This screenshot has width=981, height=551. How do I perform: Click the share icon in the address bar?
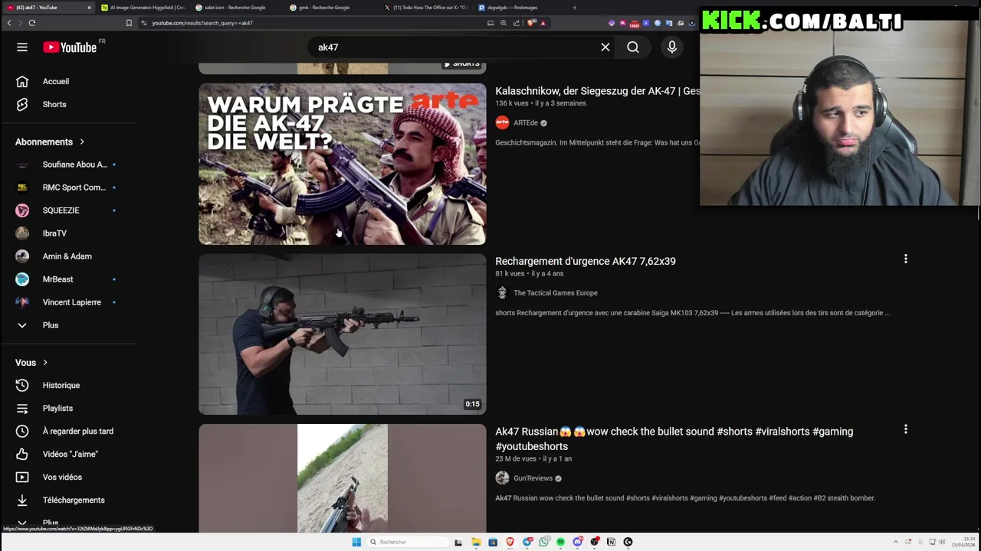517,23
